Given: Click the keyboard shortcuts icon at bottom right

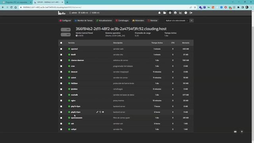Looking at the screenshot, I should [235, 132].
